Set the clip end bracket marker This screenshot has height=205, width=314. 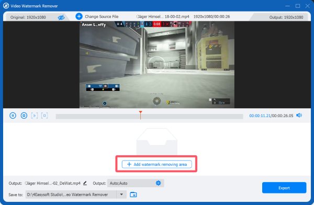tap(44, 116)
